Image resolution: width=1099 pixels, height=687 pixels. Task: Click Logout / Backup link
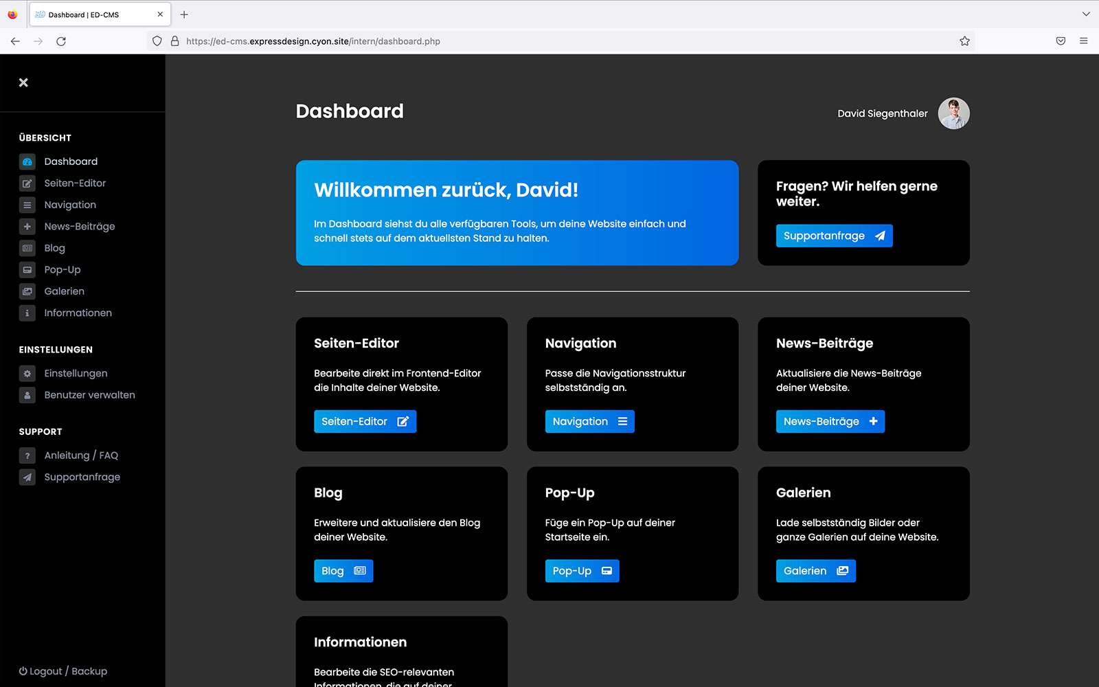pyautogui.click(x=63, y=671)
